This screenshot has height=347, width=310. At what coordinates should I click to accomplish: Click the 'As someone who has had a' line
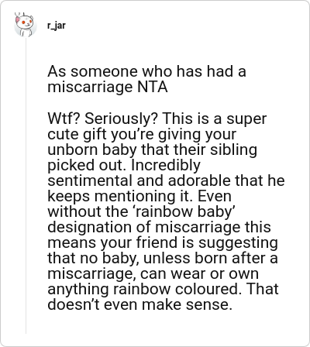click(x=146, y=71)
